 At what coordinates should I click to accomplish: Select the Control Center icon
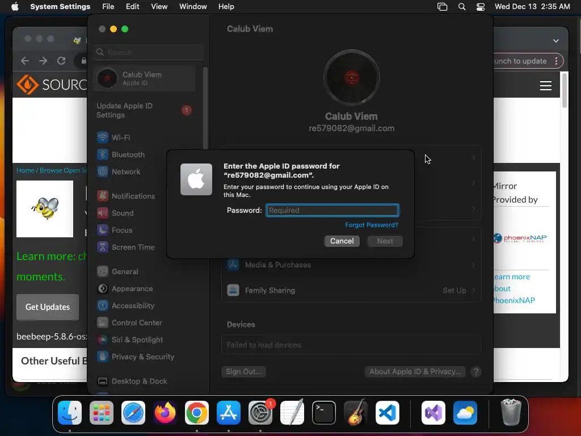tap(103, 322)
